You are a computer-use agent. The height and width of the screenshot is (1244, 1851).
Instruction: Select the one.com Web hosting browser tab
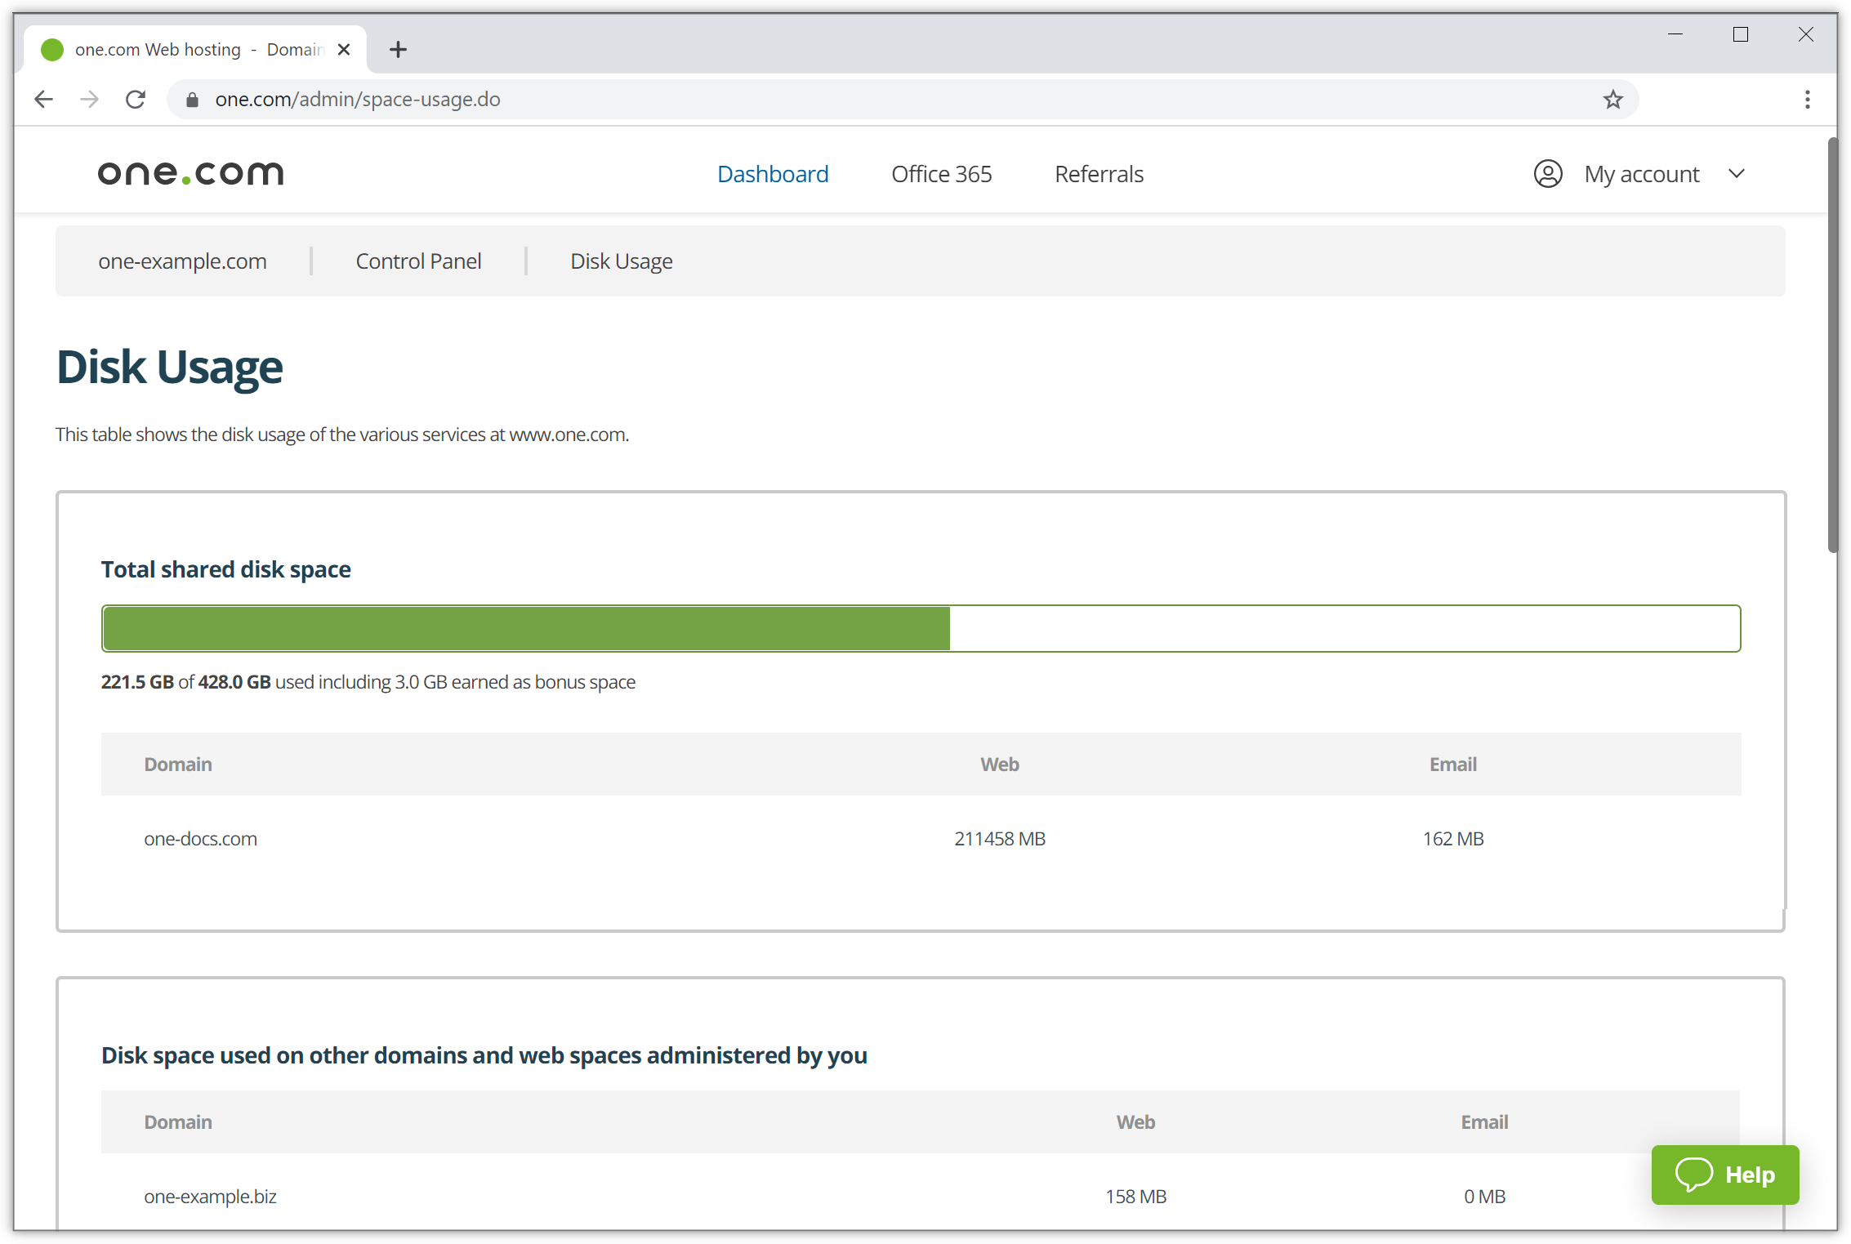pos(196,50)
